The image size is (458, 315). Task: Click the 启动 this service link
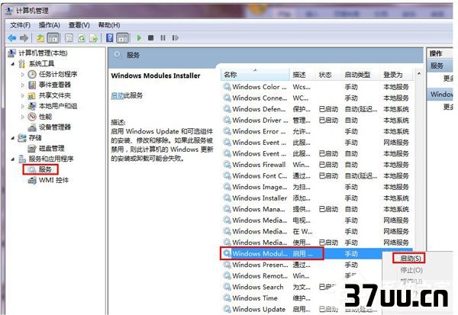(x=118, y=95)
